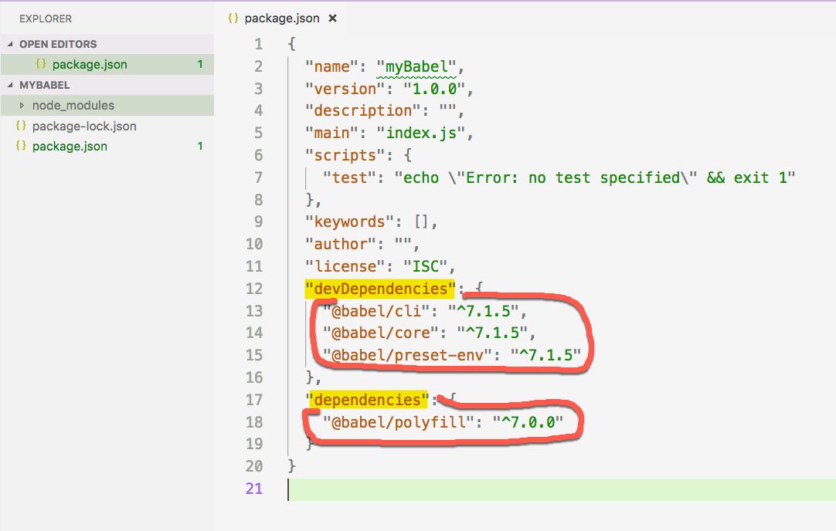
Task: Click the "@babel/cli" dependency entry
Action: click(425, 311)
